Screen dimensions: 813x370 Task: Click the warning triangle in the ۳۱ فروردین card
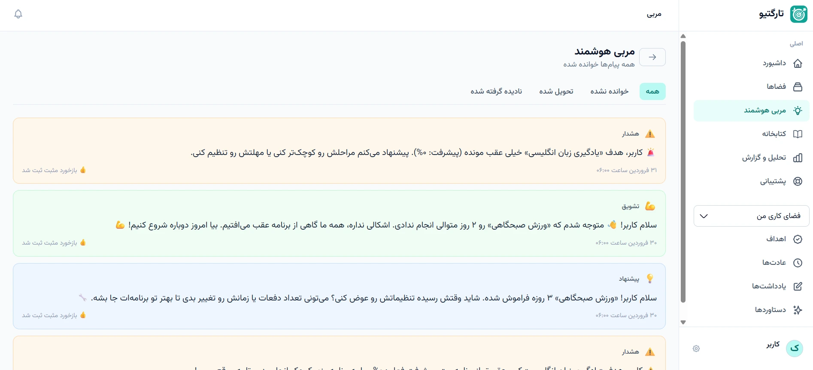(x=650, y=134)
